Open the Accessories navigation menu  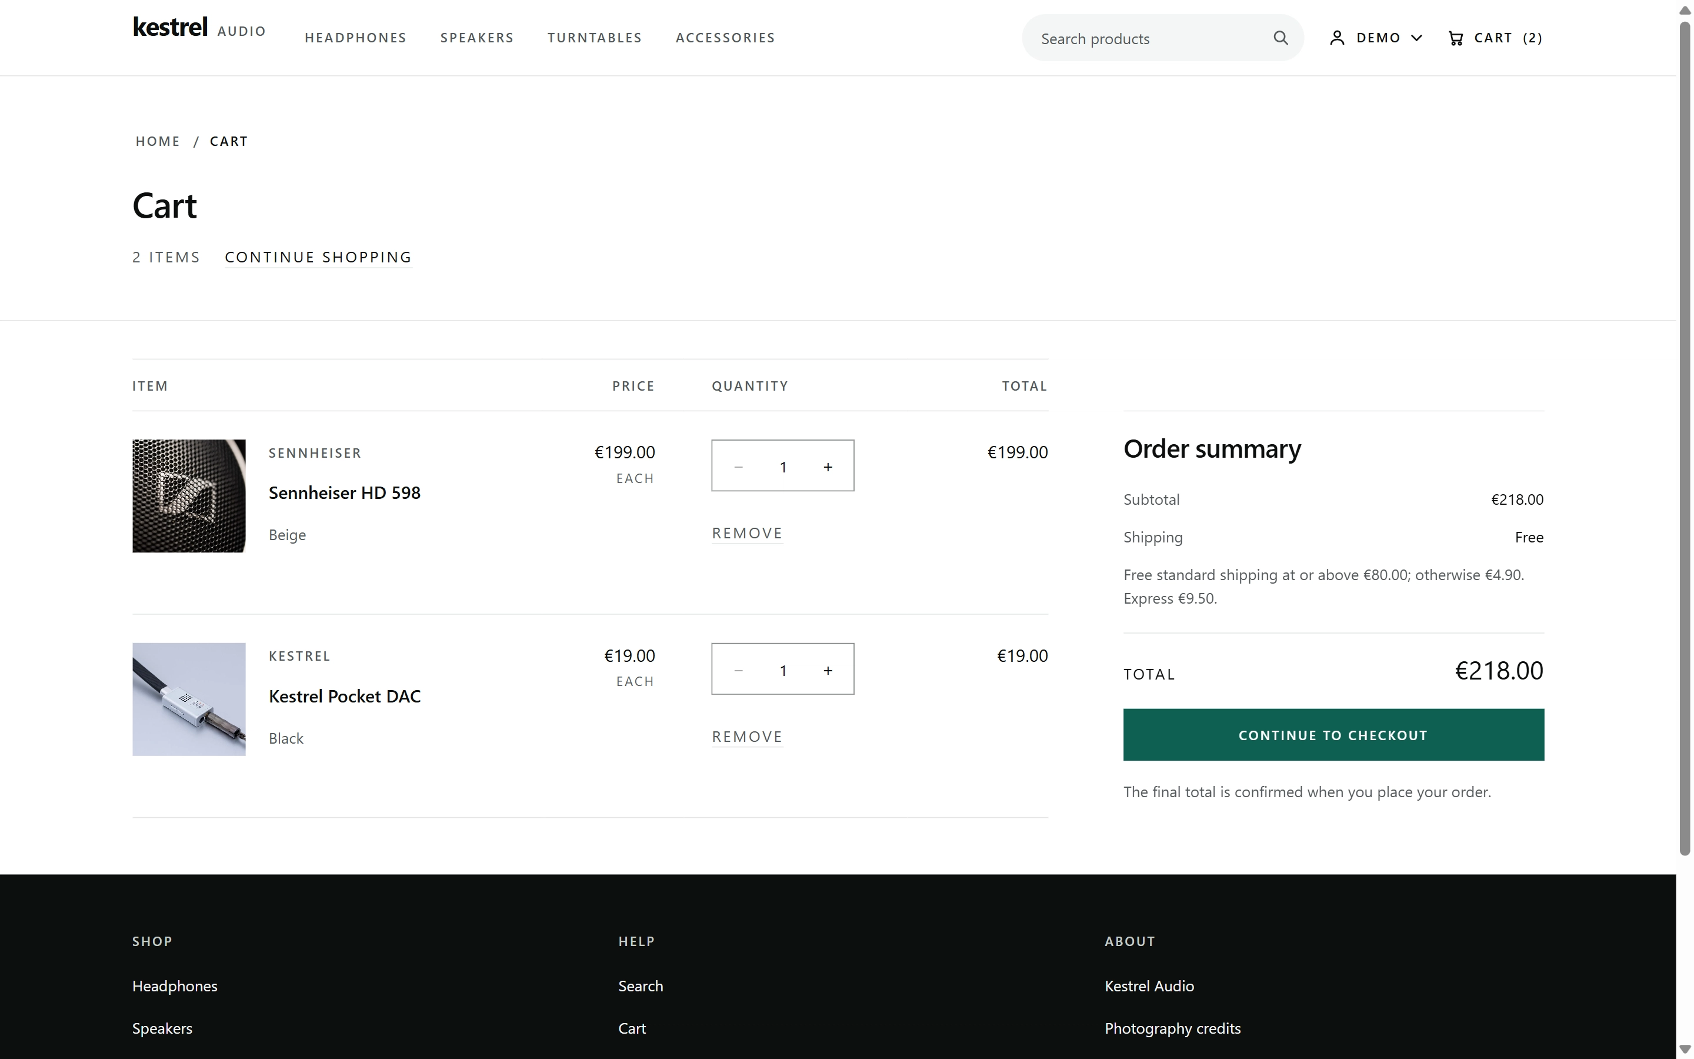coord(725,38)
